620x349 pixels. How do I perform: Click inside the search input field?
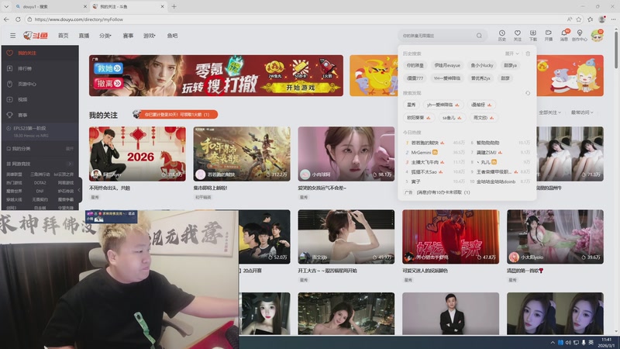click(x=438, y=36)
